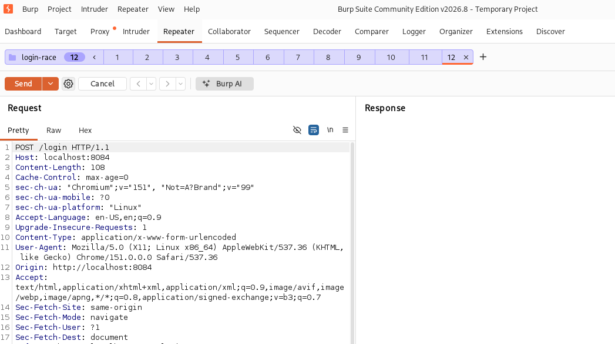Click the Burp AI sparkle button

(224, 84)
